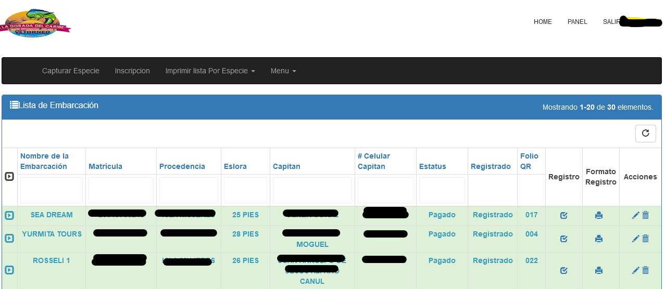Expand the SEA DREAM row details
Image resolution: width=665 pixels, height=289 pixels.
pyautogui.click(x=9, y=216)
